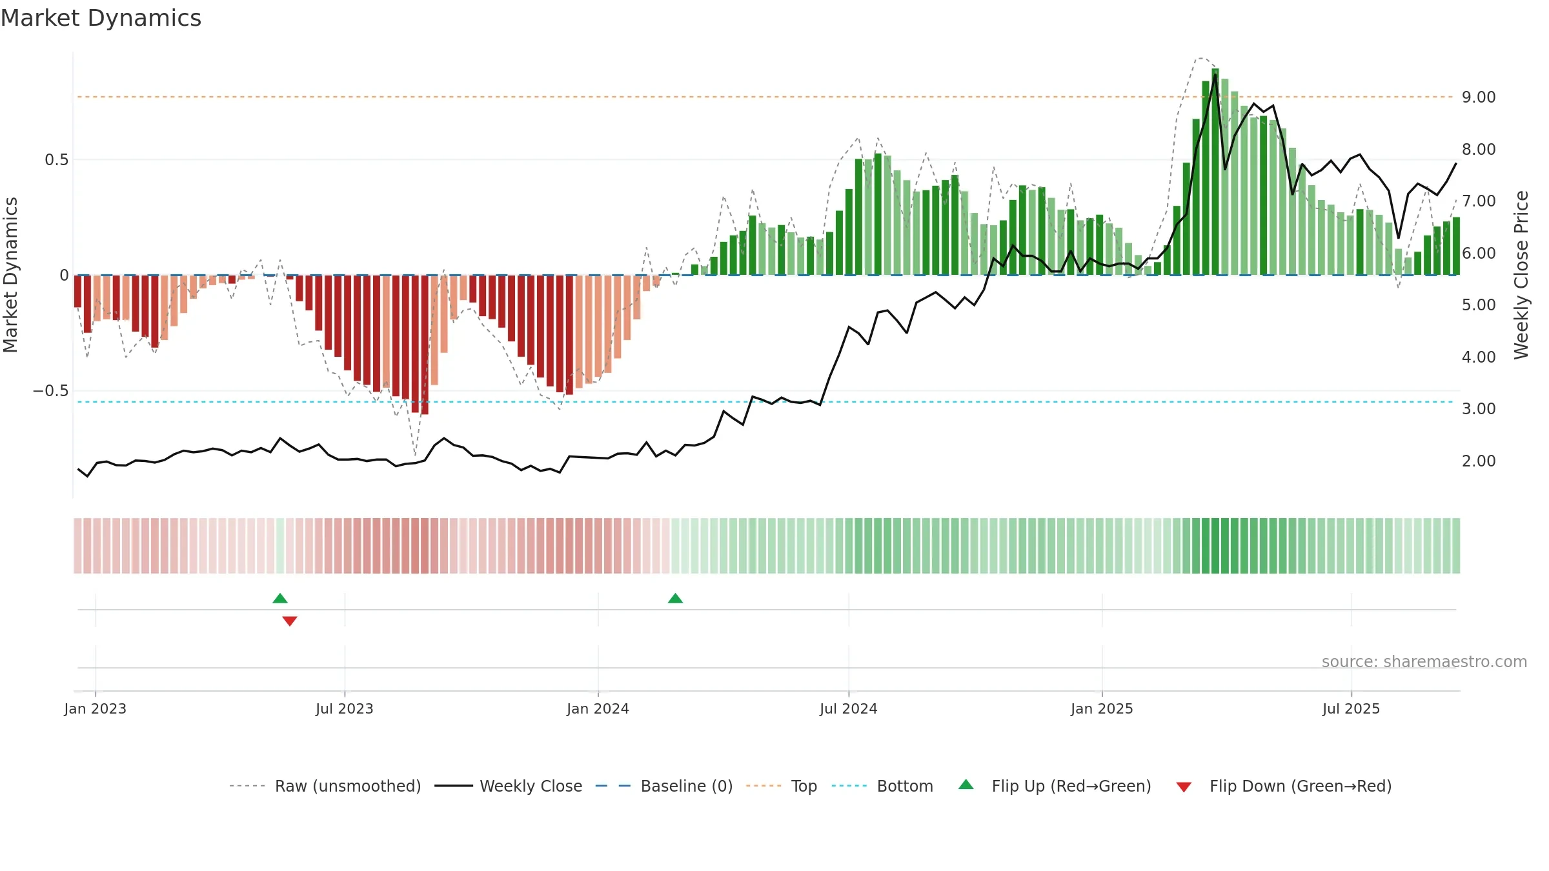This screenshot has height=871, width=1549.
Task: Click the sharemaestro.com source text
Action: (1424, 661)
